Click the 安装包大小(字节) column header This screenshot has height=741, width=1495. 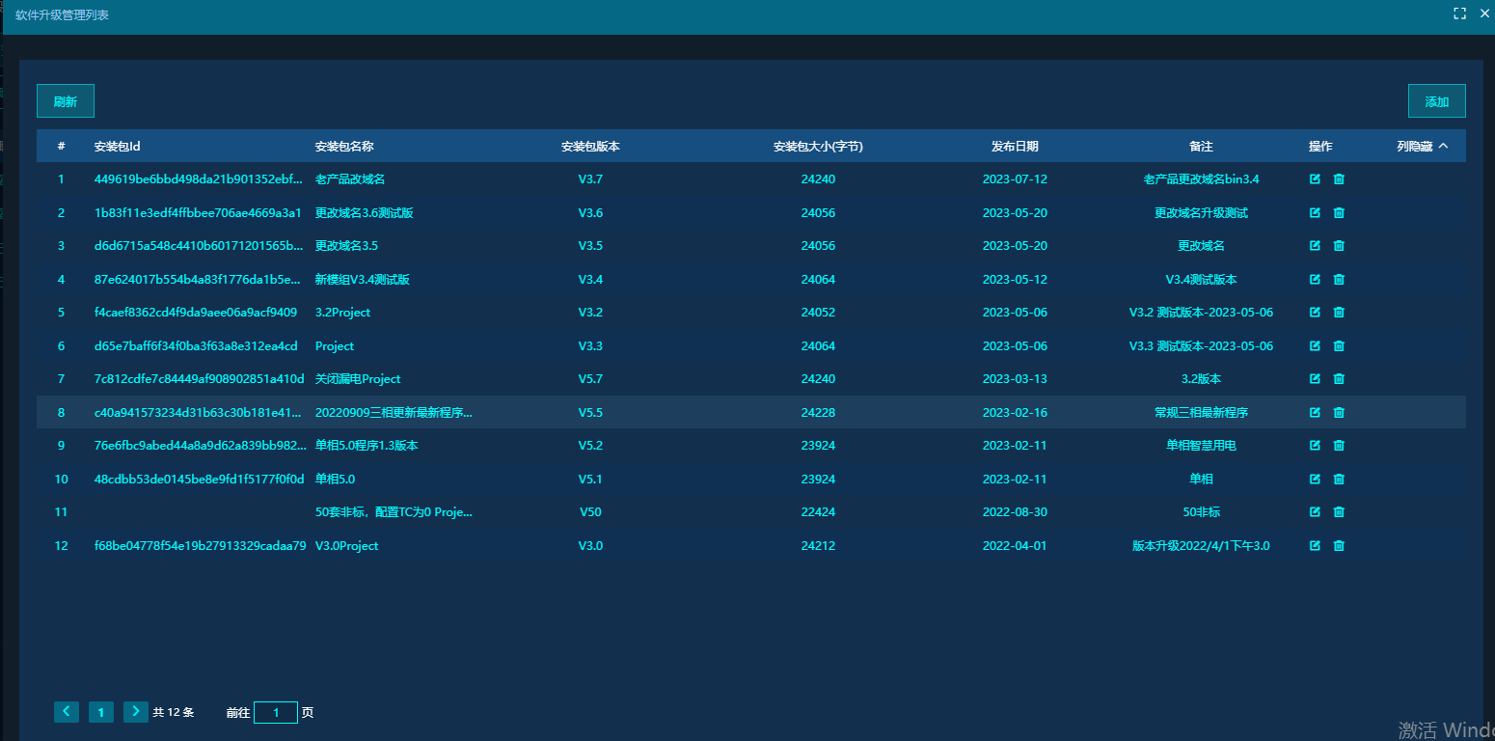pos(818,147)
